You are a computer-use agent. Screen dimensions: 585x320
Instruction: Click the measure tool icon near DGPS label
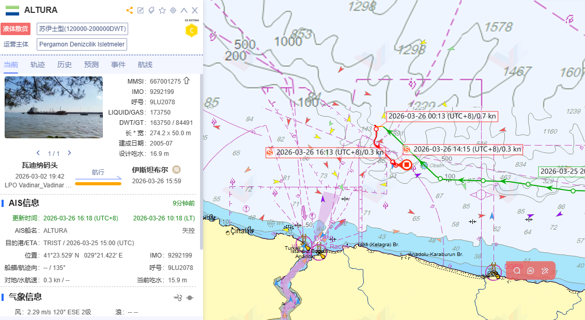[x=544, y=270]
